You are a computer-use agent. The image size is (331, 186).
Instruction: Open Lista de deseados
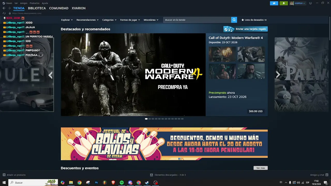click(x=254, y=20)
